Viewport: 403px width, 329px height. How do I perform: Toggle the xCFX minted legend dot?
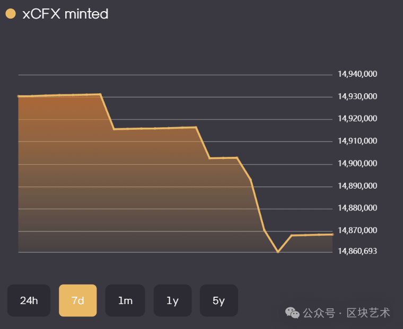[x=11, y=14]
